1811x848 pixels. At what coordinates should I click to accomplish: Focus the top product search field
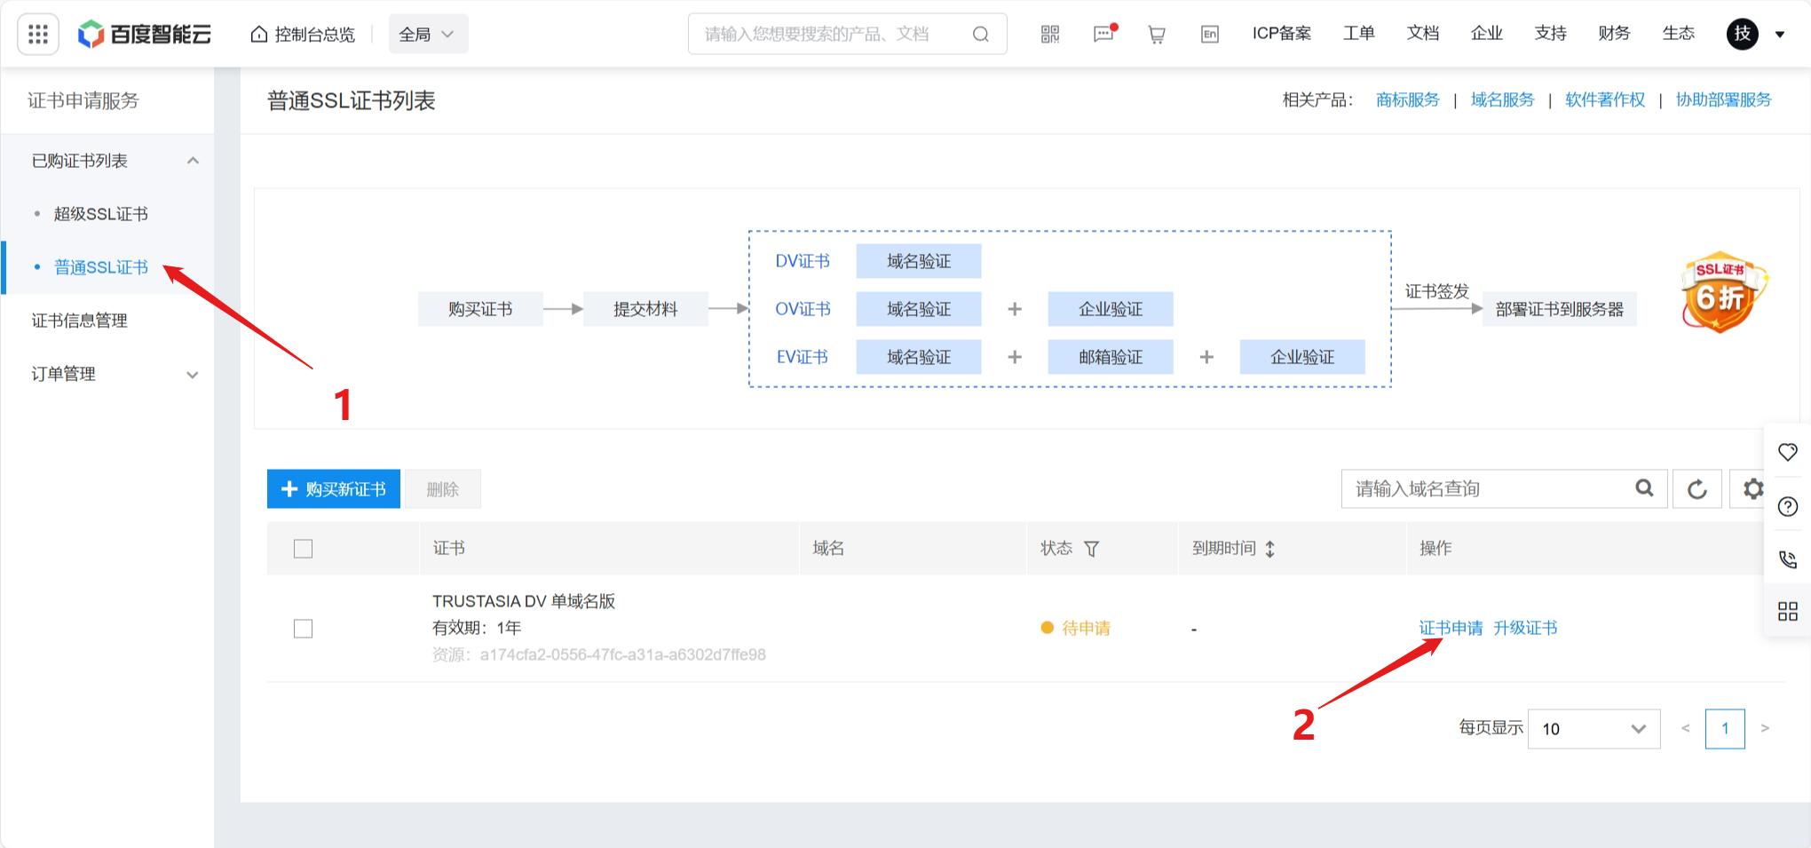point(847,34)
